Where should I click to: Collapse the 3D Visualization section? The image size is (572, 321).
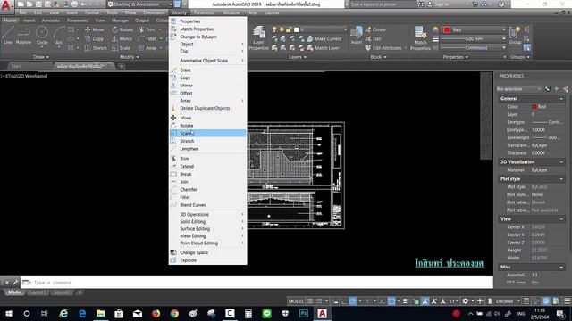tap(561, 162)
